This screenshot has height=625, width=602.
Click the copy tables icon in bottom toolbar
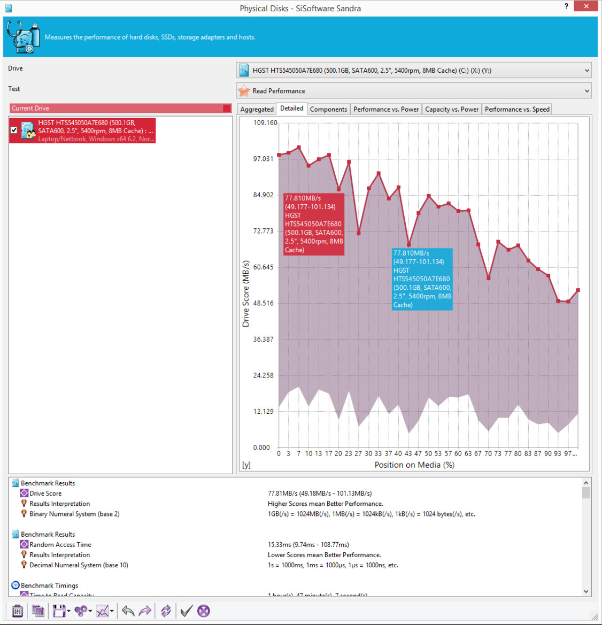(38, 611)
